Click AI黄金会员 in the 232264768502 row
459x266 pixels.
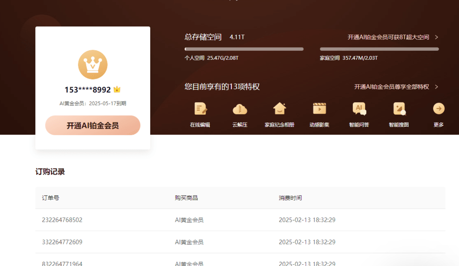(189, 220)
